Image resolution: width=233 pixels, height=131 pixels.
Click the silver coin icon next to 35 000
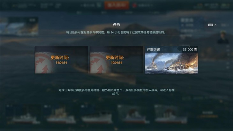pyautogui.click(x=195, y=50)
